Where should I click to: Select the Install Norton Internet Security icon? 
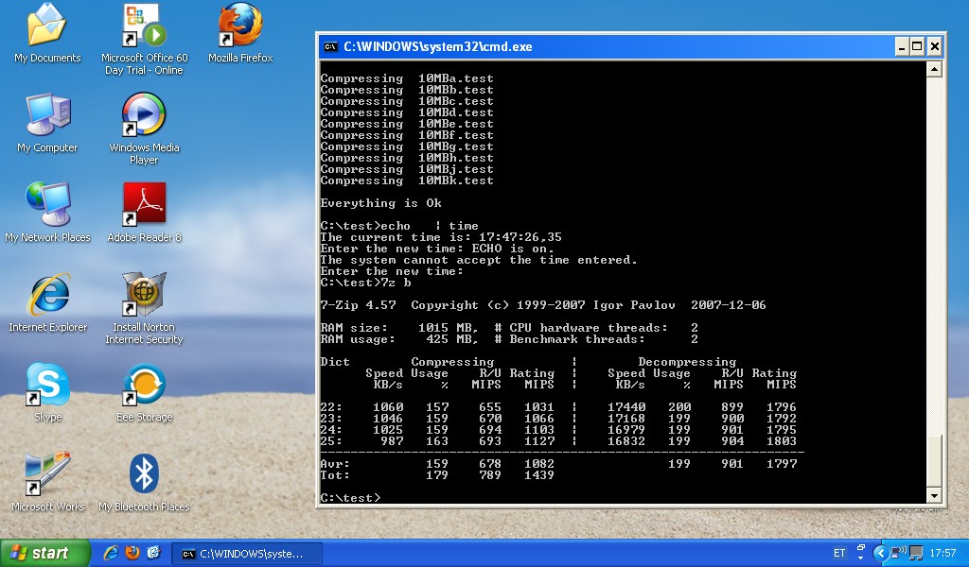[144, 308]
